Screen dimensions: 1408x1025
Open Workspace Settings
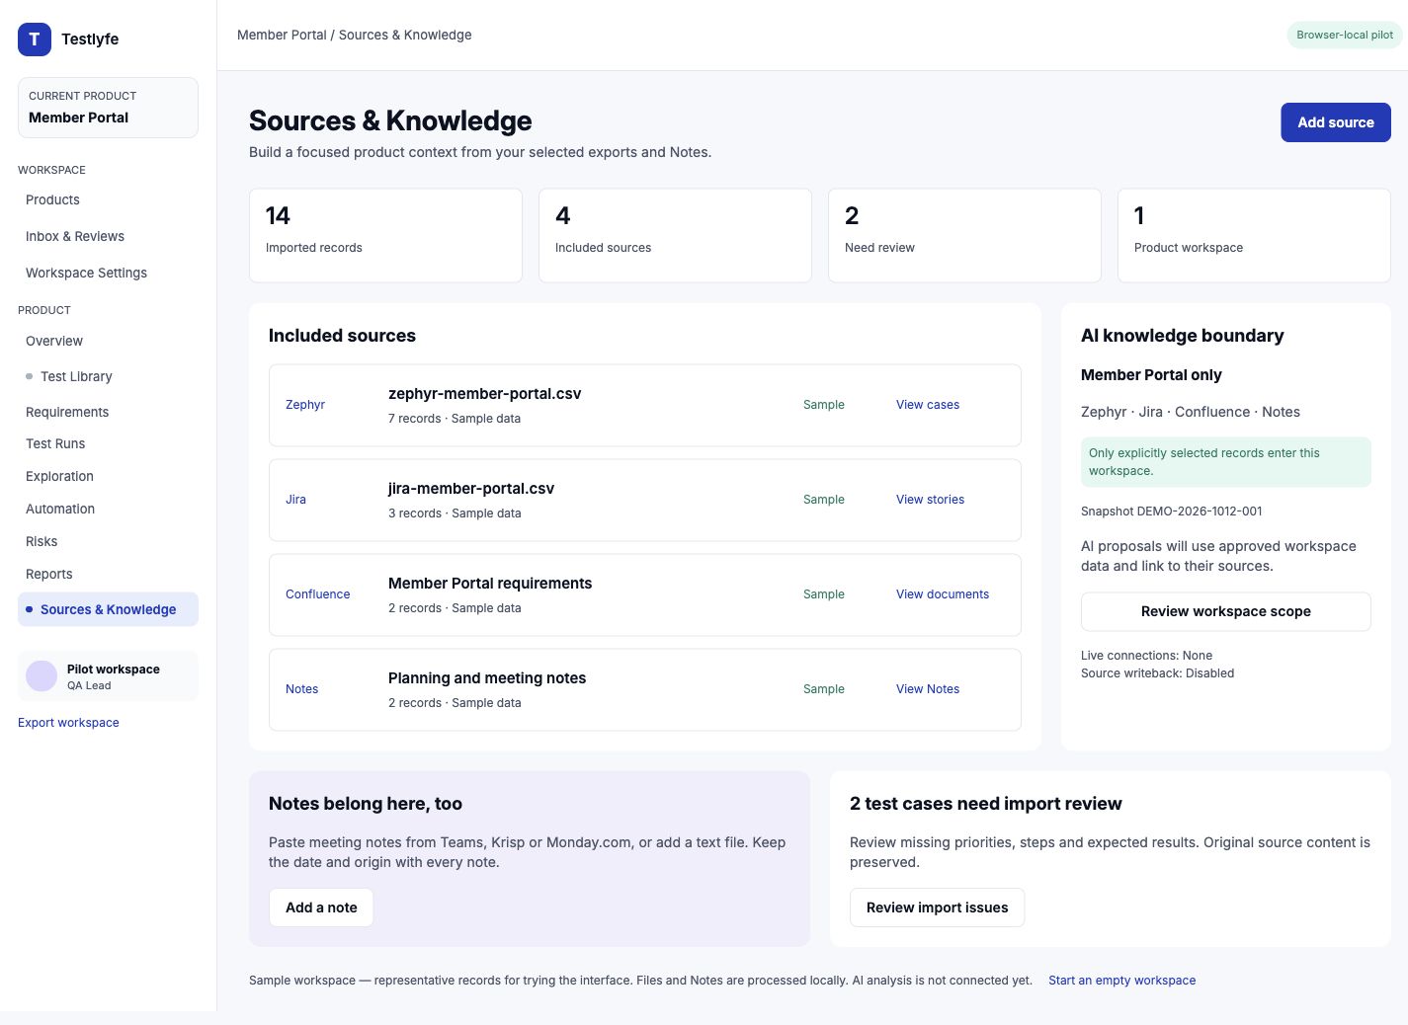[x=86, y=273]
